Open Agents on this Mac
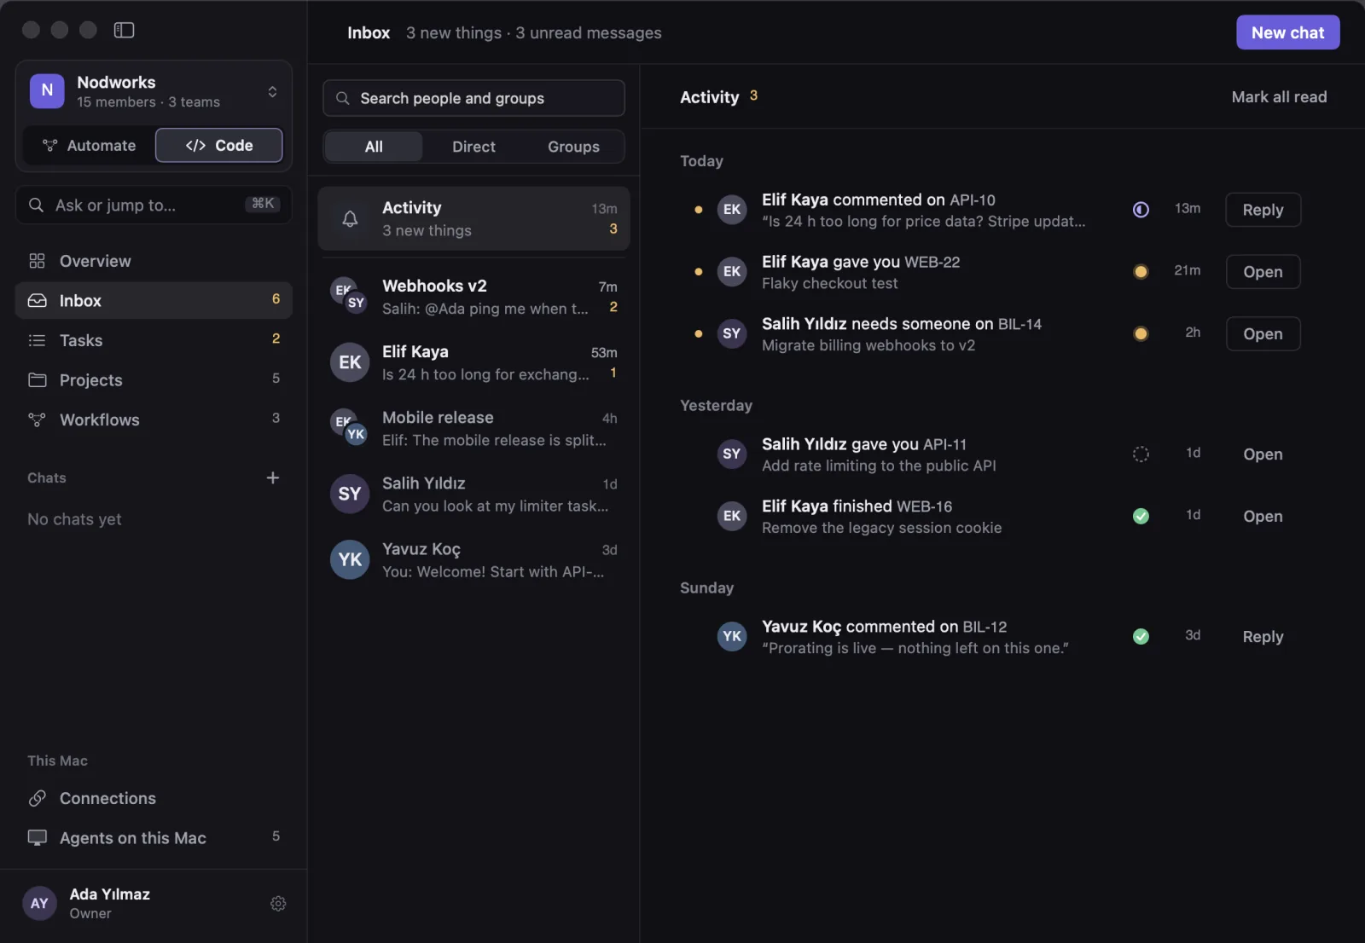 [154, 838]
